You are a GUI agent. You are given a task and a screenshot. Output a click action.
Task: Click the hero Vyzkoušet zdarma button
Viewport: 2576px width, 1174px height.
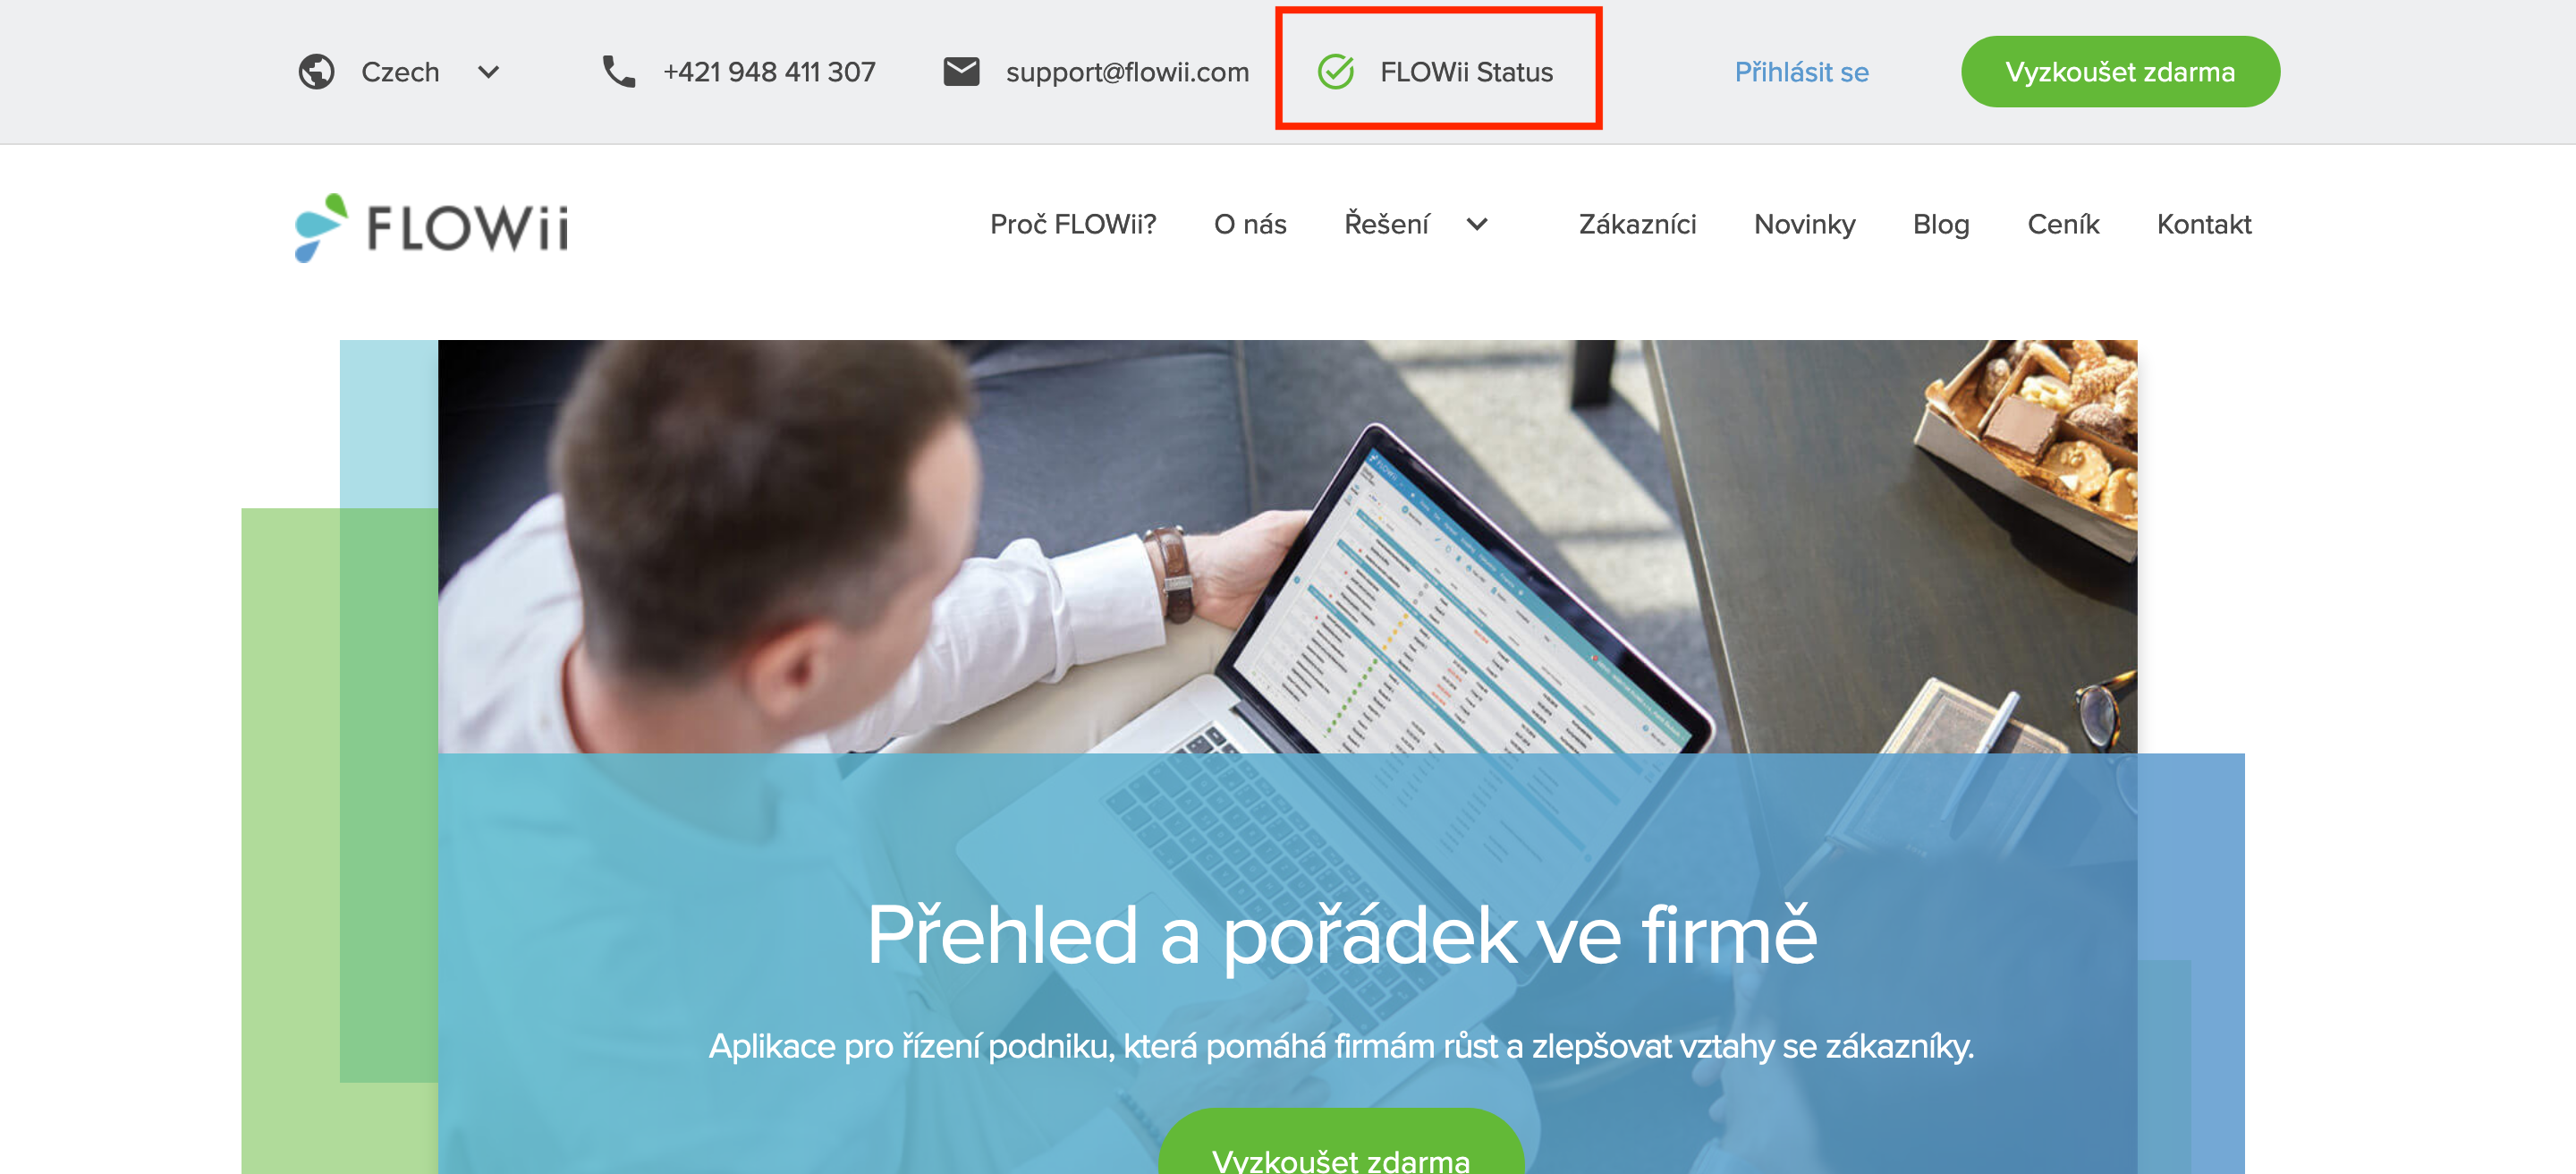1340,1145
